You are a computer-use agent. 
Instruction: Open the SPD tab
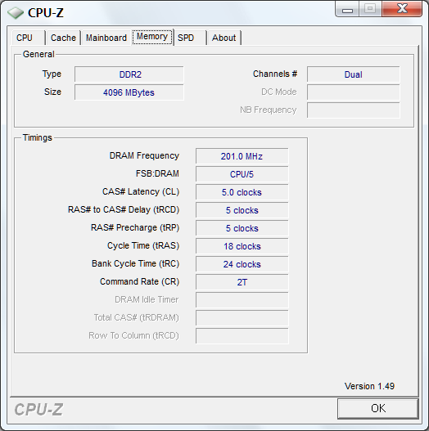pos(190,38)
